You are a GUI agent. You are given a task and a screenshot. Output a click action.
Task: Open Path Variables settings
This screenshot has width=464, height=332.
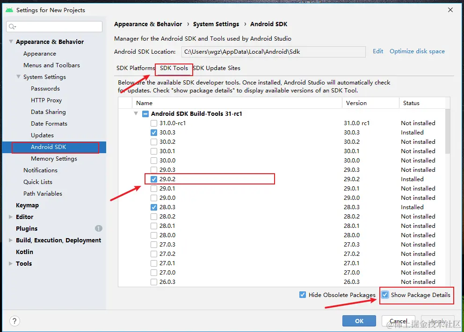click(43, 193)
